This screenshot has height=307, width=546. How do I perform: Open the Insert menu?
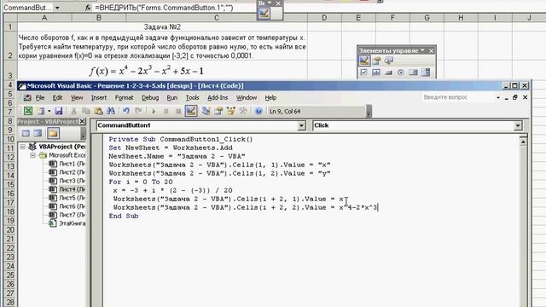pos(99,98)
